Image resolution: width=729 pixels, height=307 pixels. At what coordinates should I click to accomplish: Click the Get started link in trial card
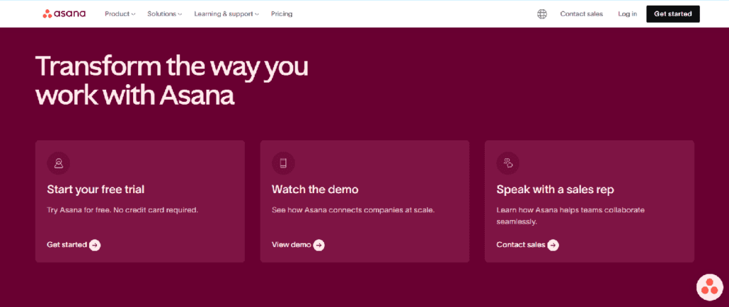[67, 245]
